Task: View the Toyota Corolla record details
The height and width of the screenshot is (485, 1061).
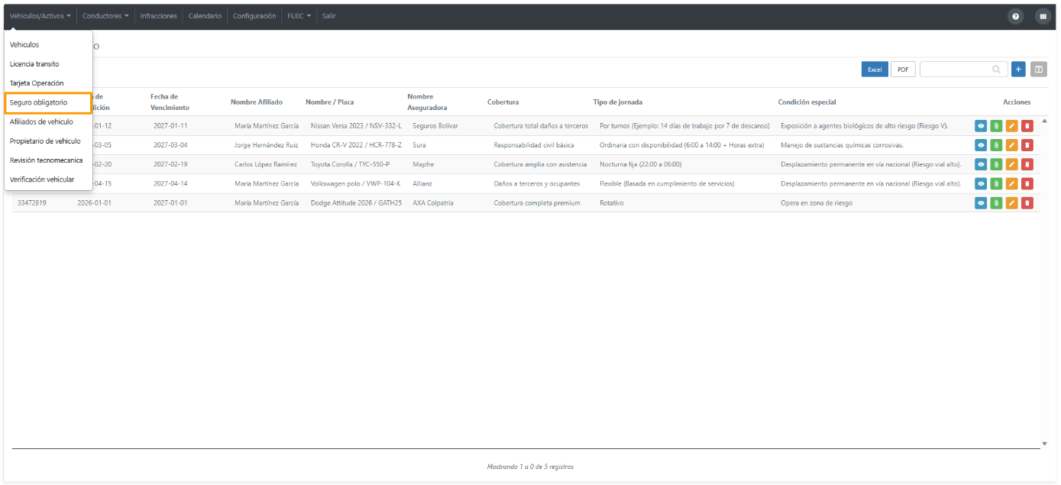Action: coord(981,164)
